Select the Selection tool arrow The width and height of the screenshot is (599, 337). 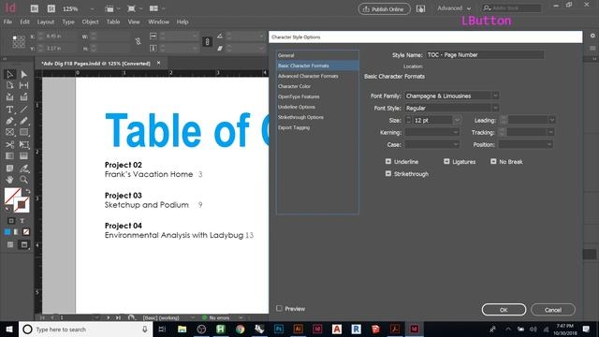click(10, 74)
